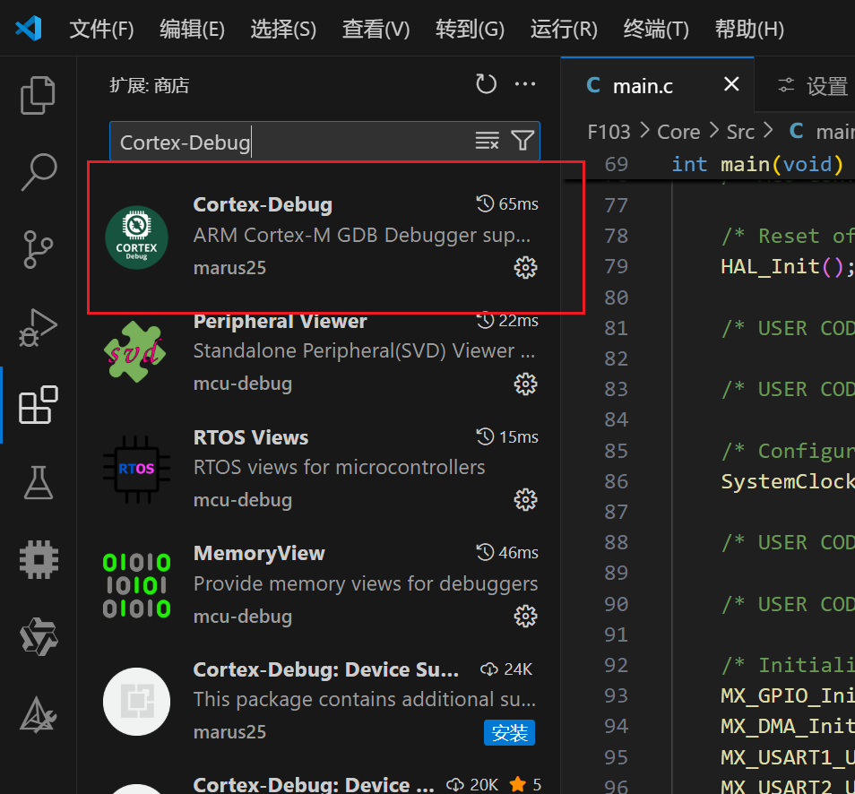Open the 查看(V) menu

(x=376, y=29)
